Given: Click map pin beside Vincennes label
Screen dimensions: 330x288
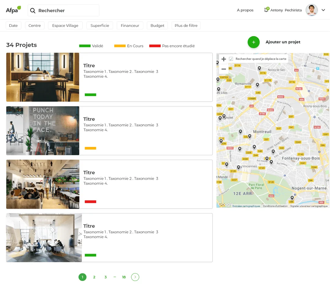Looking at the screenshot, I should point(238,167).
